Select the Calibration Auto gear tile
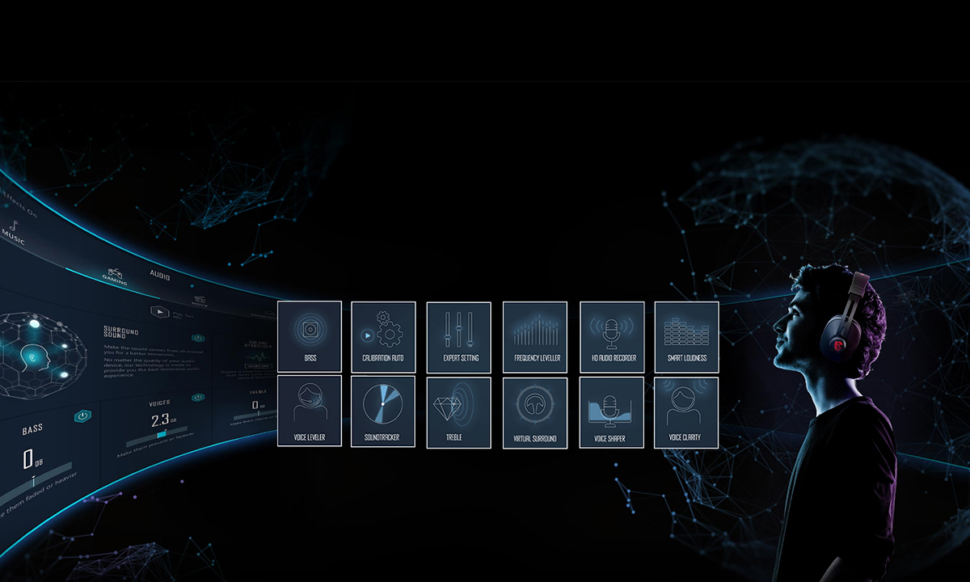 coord(383,337)
